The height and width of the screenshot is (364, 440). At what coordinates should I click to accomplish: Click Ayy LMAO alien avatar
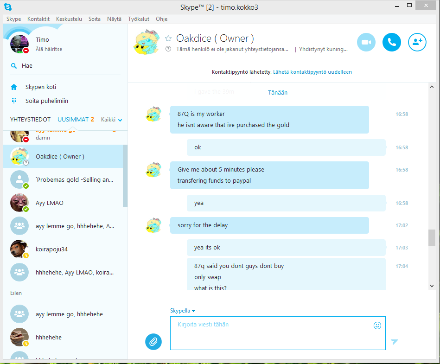click(x=19, y=203)
